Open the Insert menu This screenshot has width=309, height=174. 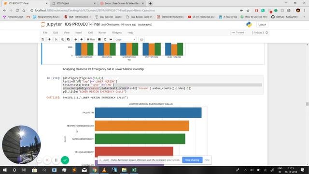79,32
